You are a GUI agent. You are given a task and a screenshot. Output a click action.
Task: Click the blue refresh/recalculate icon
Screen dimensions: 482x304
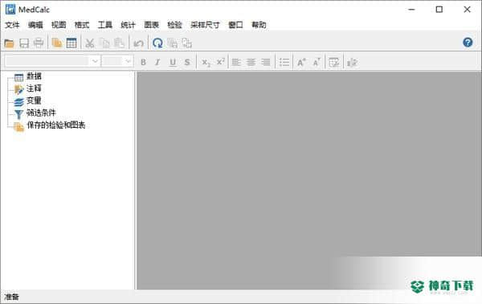tap(157, 43)
